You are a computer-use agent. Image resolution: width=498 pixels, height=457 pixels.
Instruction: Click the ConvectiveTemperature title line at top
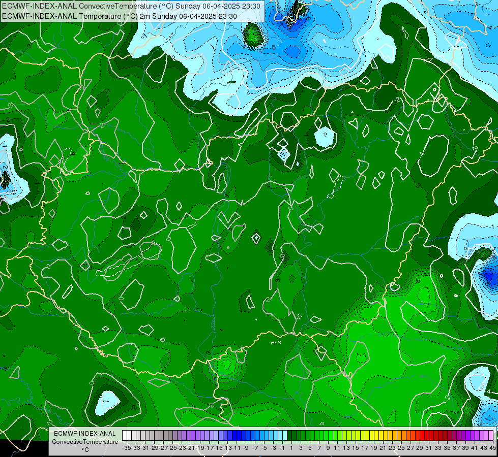(x=131, y=6)
